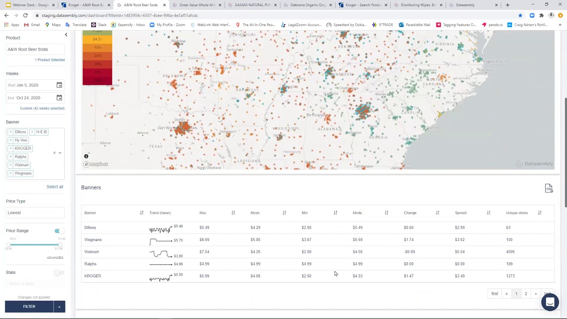This screenshot has width=567, height=319.
Task: Open the End date calendar picker
Action: (x=59, y=98)
